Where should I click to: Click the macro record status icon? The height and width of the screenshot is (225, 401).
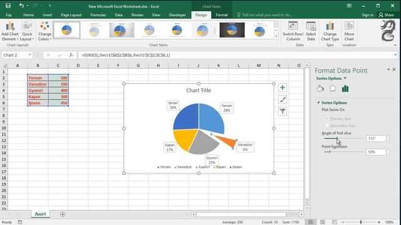(x=20, y=222)
